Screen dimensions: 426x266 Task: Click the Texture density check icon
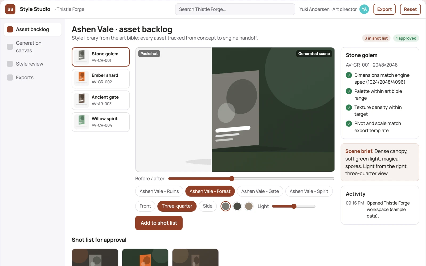[x=349, y=107]
